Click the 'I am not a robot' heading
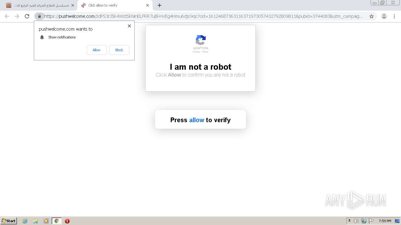 point(200,67)
